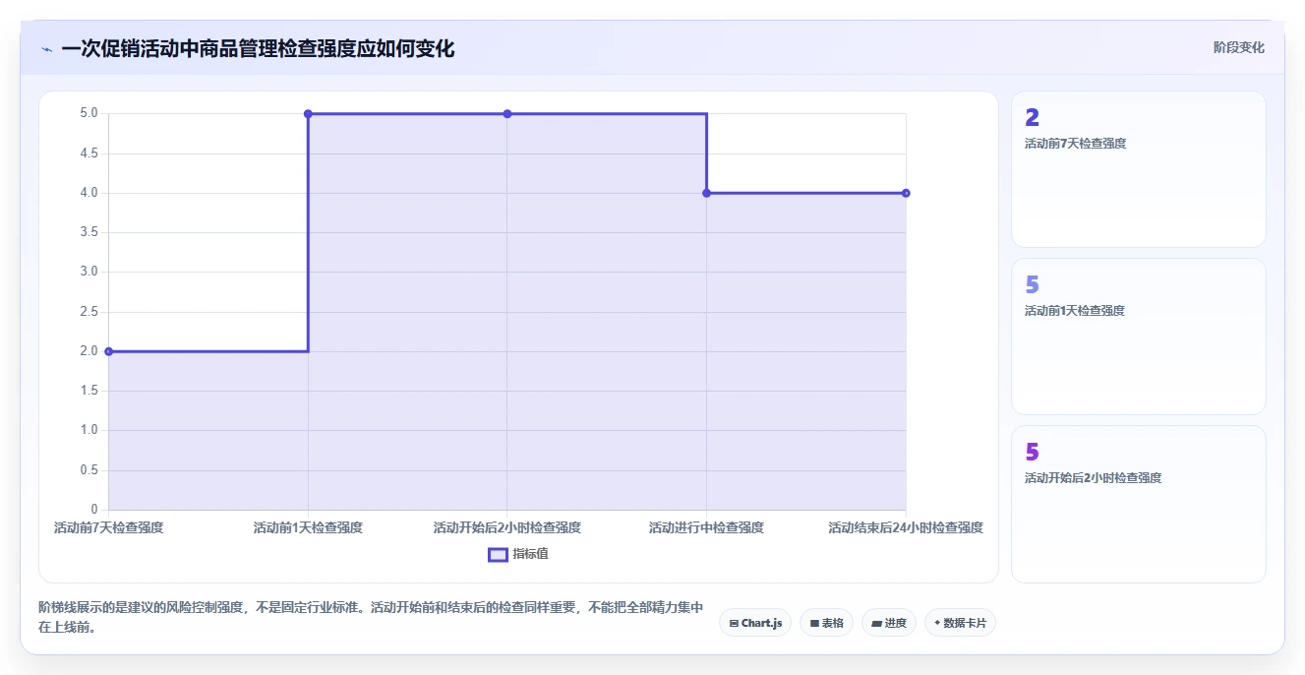
Task: Click the value 2 in first card
Action: [x=1032, y=118]
